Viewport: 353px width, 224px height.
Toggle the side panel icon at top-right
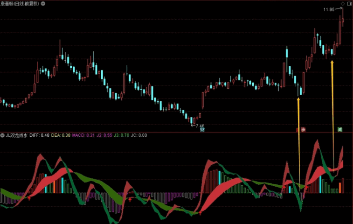tap(350, 4)
